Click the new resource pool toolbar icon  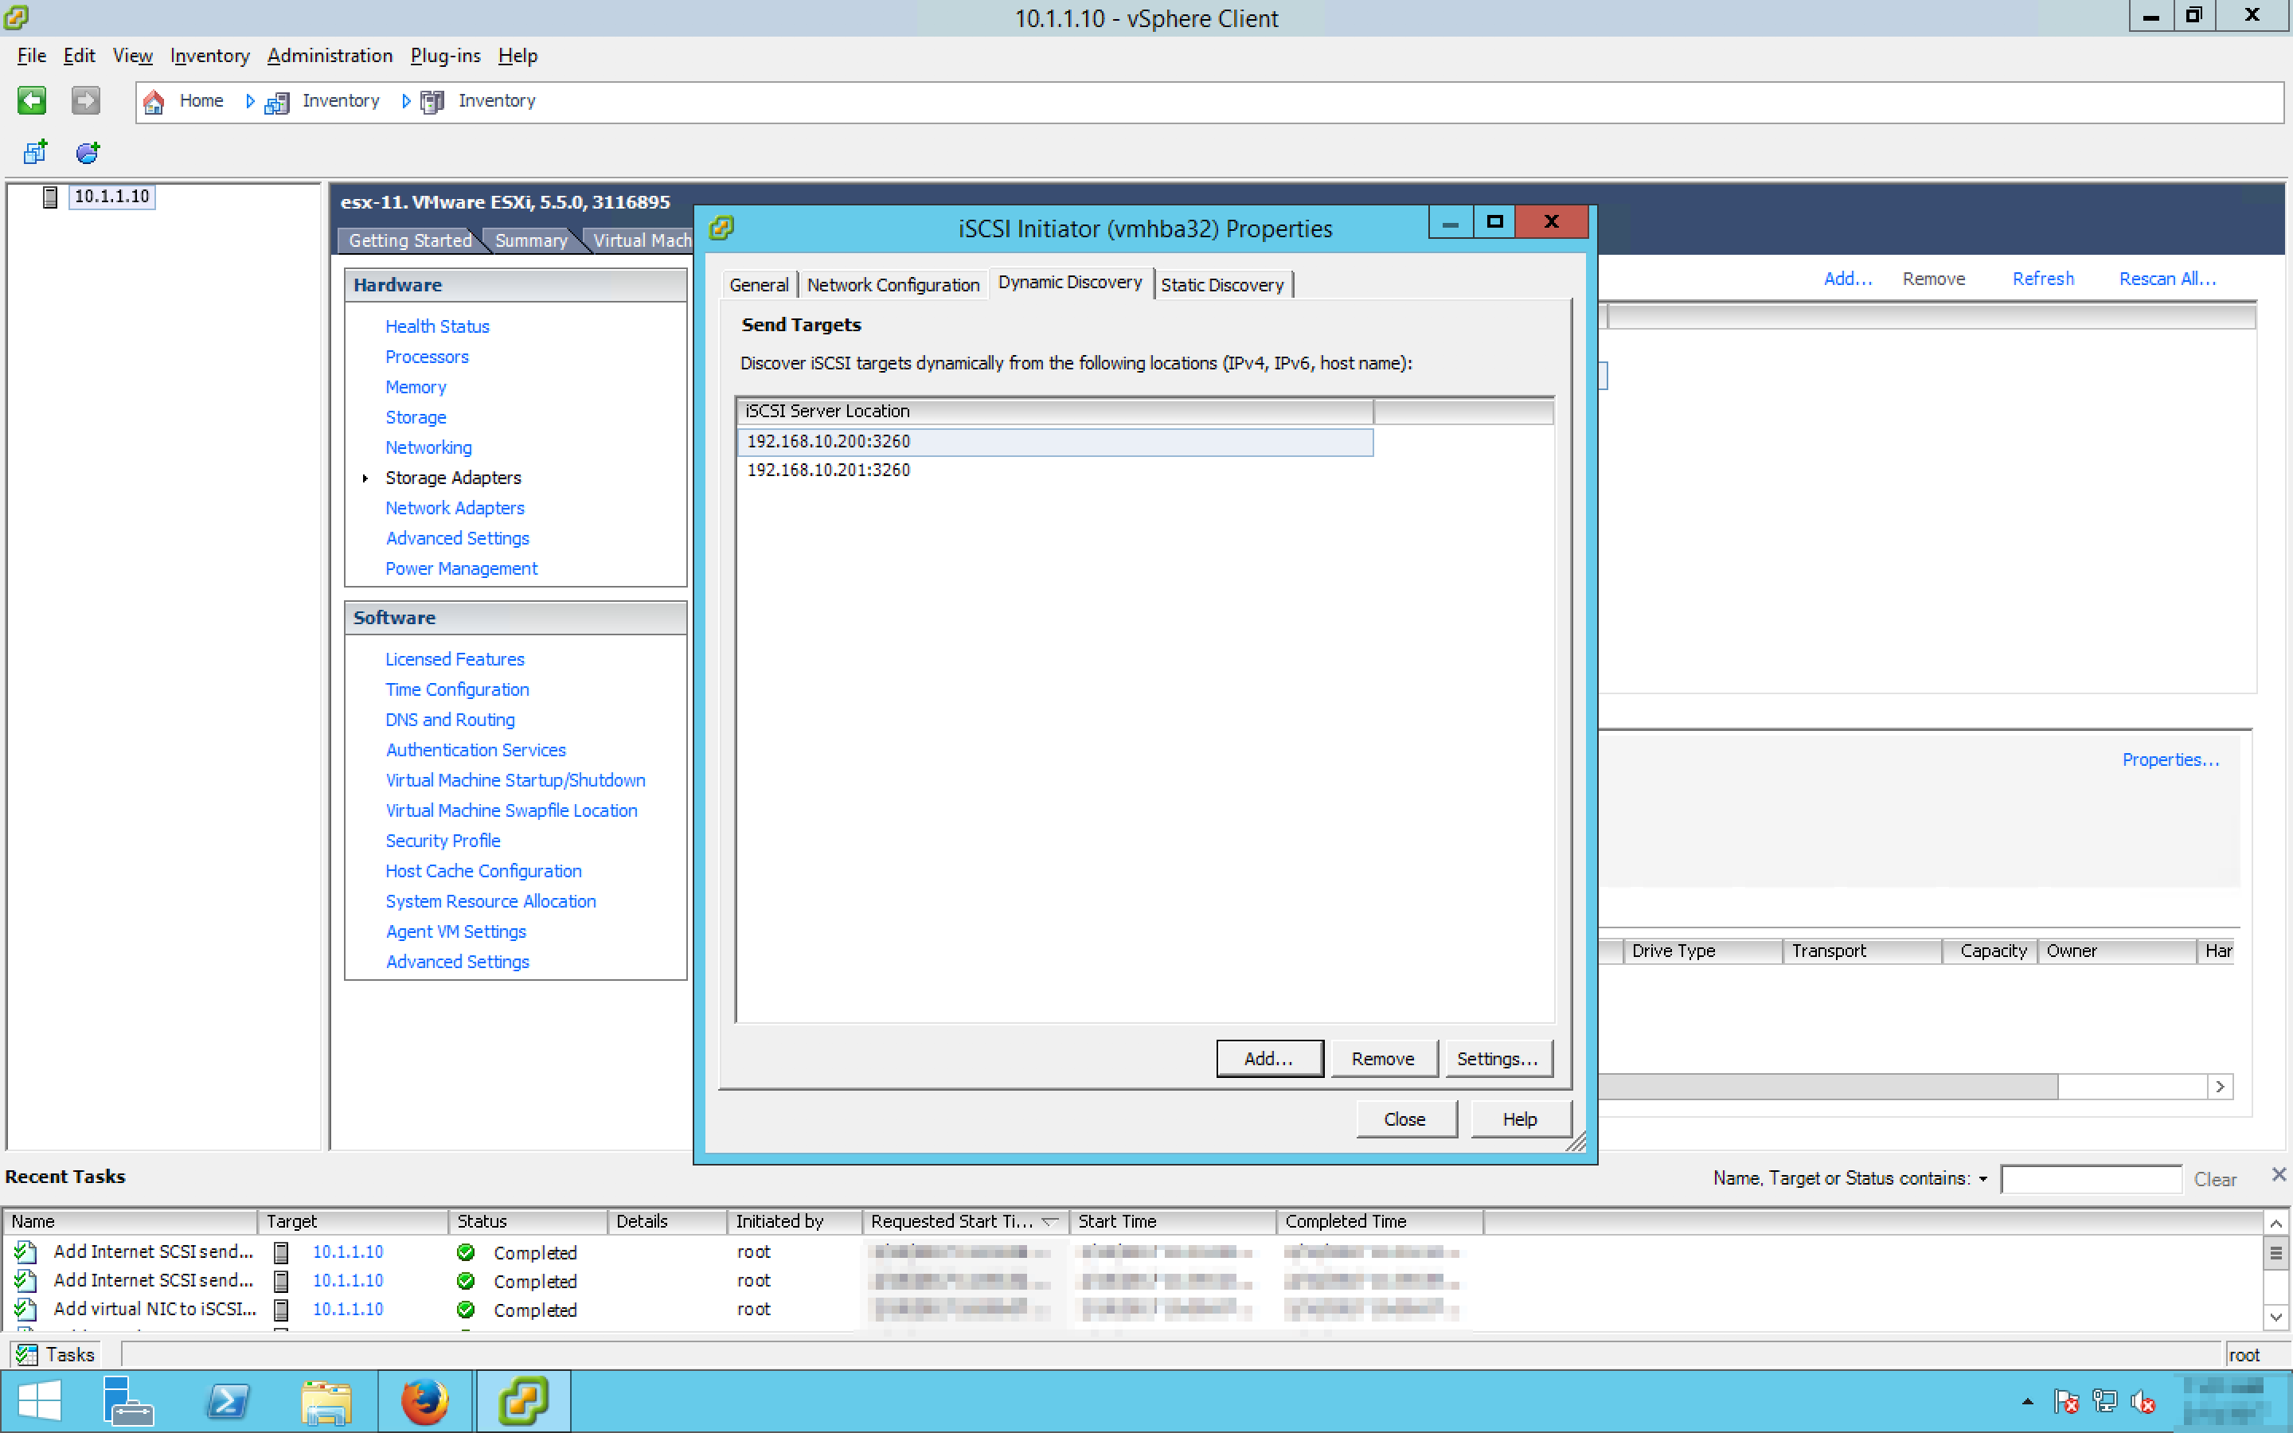pos(88,151)
